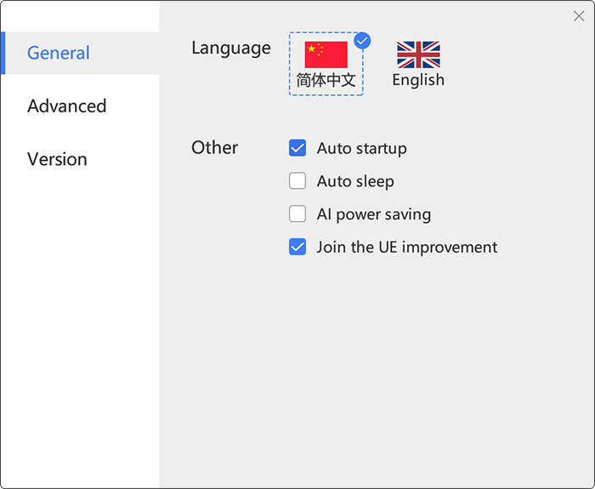Image resolution: width=595 pixels, height=489 pixels.
Task: Click the blue checkmark badge on Chinese language
Action: (362, 41)
